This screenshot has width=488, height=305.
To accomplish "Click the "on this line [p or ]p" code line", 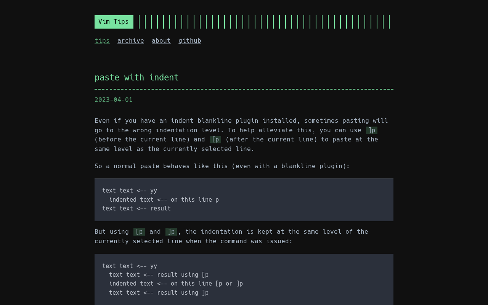I will click(176, 284).
